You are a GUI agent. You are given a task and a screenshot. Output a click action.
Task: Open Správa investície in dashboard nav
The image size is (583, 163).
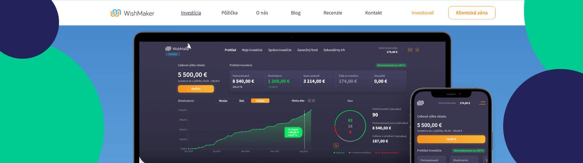[280, 50]
